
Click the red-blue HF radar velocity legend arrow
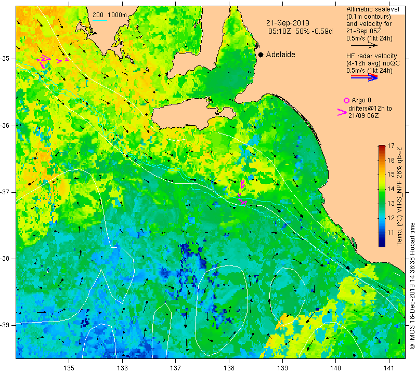[364, 77]
